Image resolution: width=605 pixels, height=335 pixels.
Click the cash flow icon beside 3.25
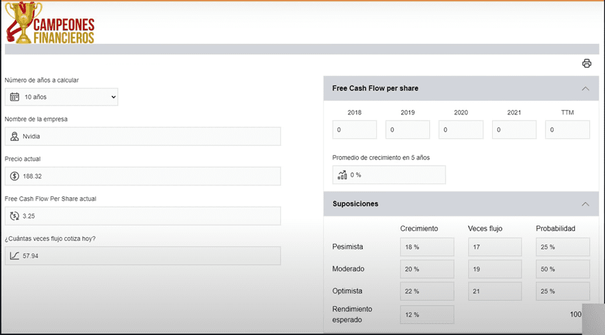click(x=14, y=216)
